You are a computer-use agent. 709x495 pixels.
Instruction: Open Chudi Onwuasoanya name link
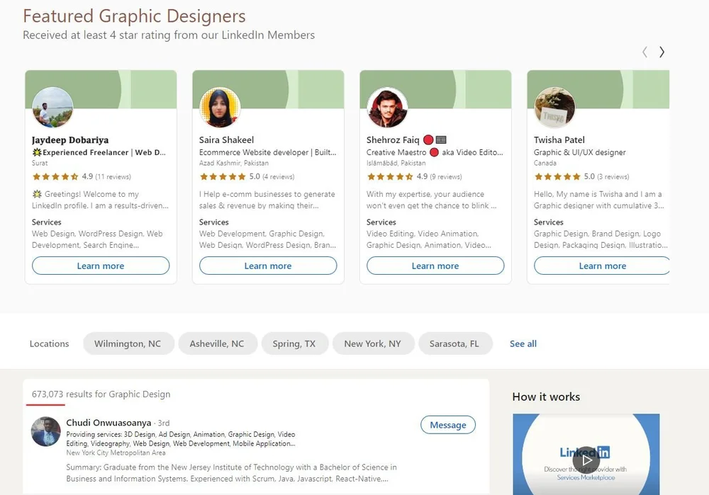[108, 423]
